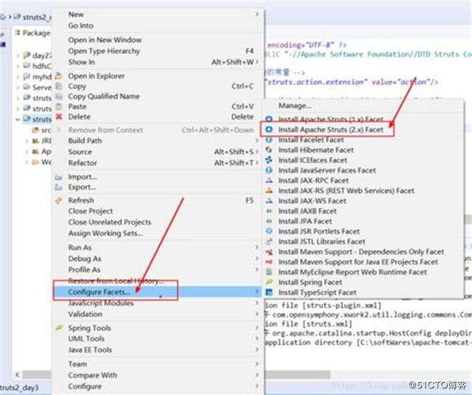The width and height of the screenshot is (472, 395).
Task: Click the horizontal scrollbar left arrow
Action: coord(17,375)
